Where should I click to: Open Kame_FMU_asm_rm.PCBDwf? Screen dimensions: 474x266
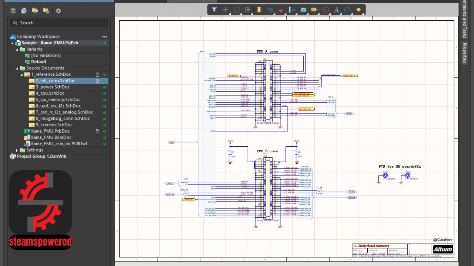point(59,144)
